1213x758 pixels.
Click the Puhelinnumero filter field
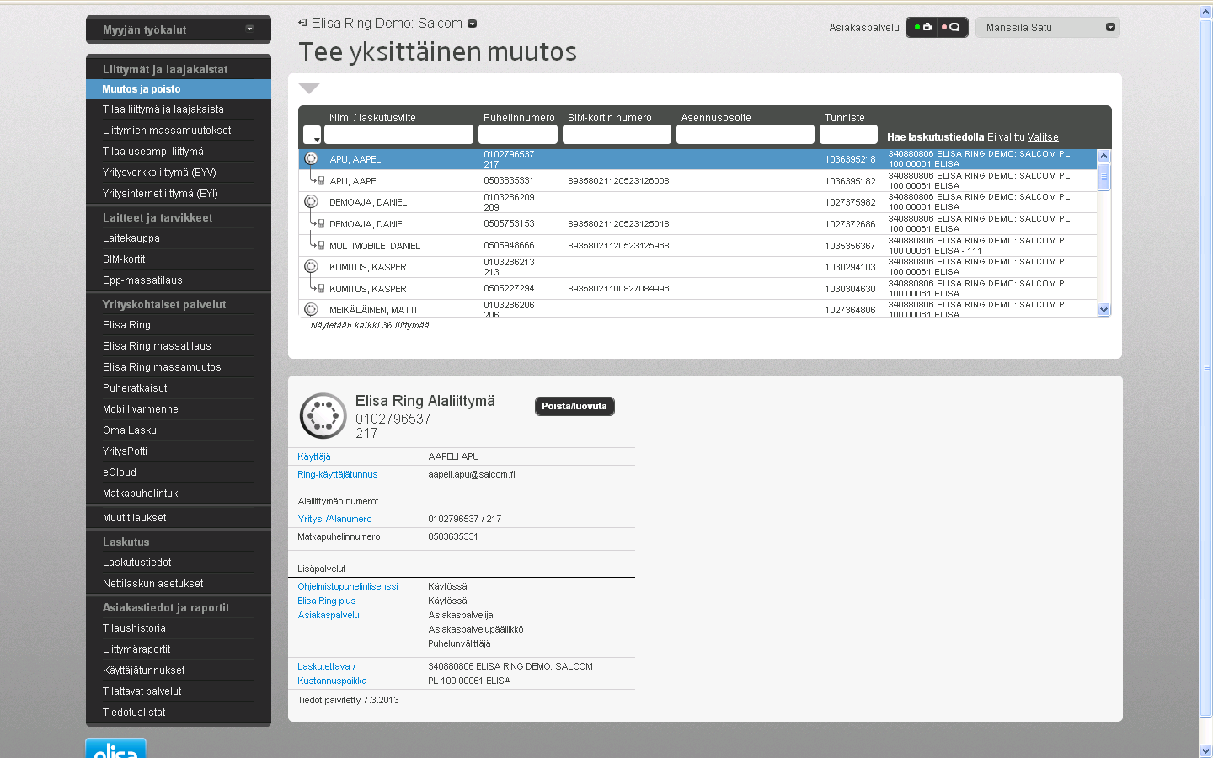tap(518, 135)
